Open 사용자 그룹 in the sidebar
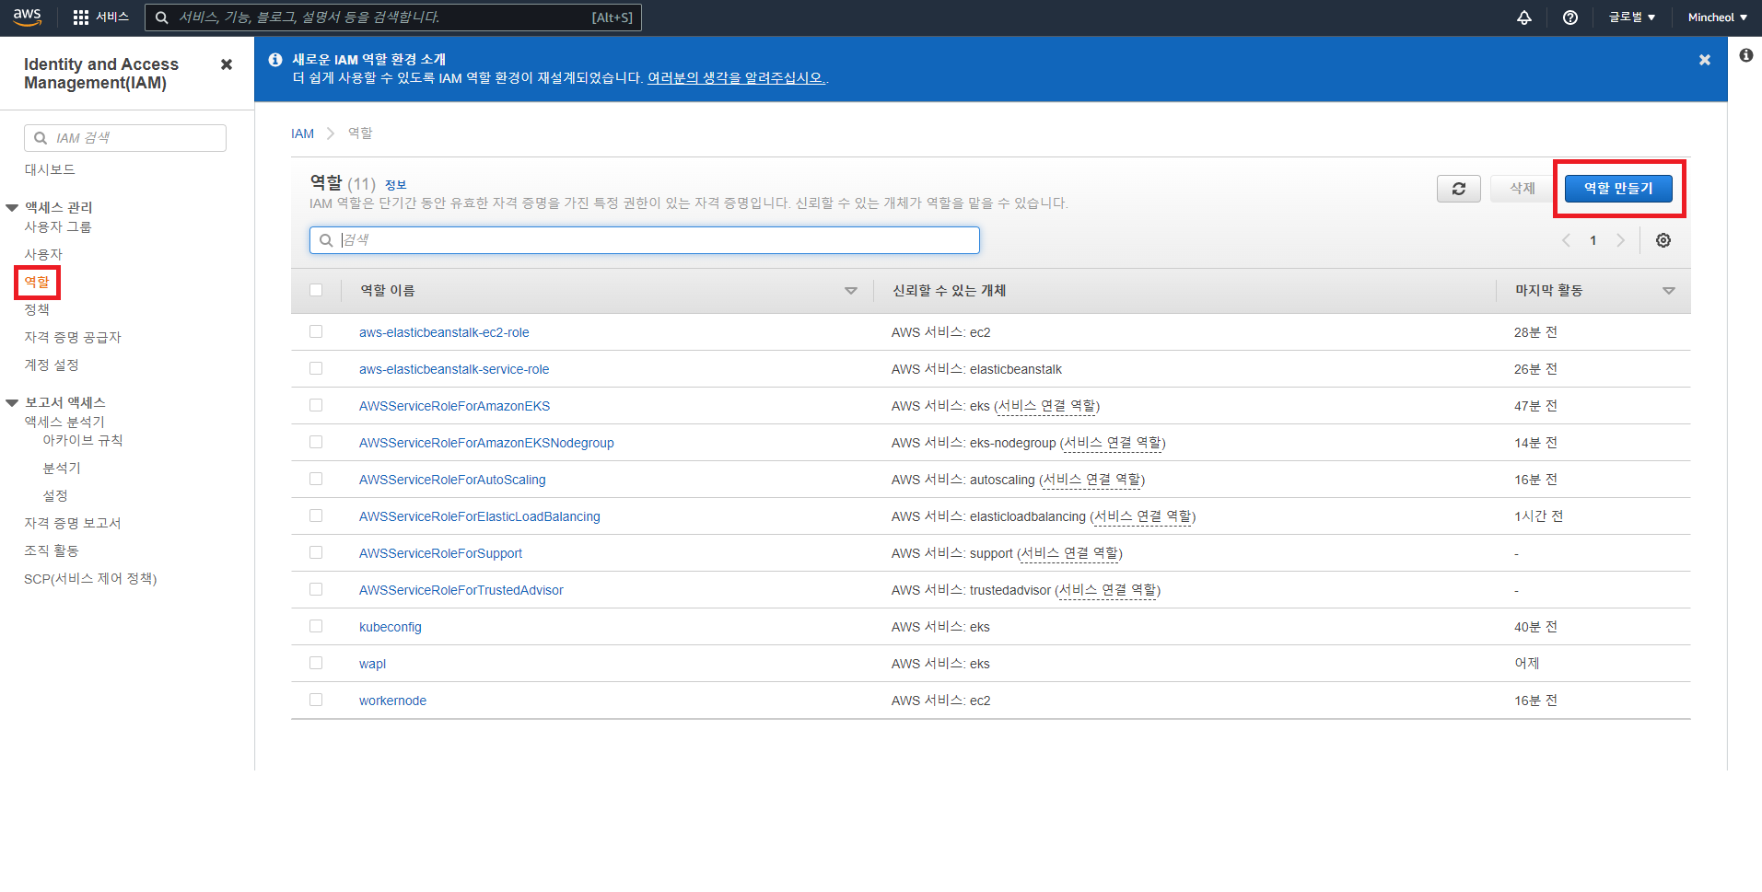 (58, 226)
